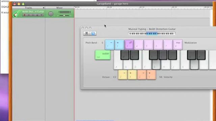Play the white F key
The height and width of the screenshot is (121, 216).
[x=146, y=65]
